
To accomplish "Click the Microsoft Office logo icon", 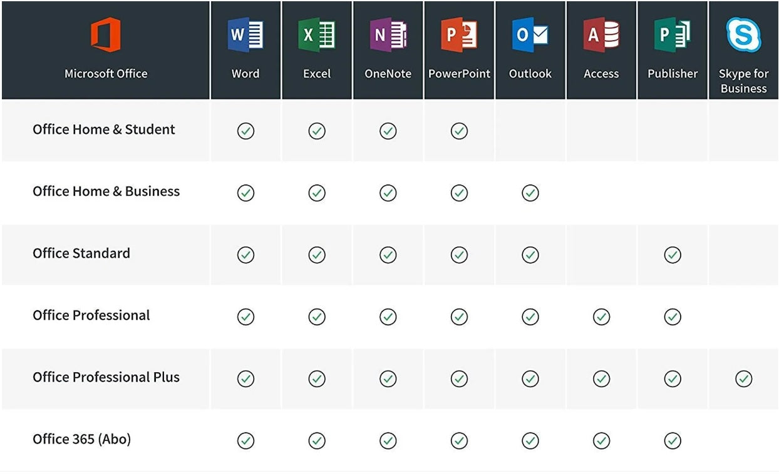I will pyautogui.click(x=105, y=34).
